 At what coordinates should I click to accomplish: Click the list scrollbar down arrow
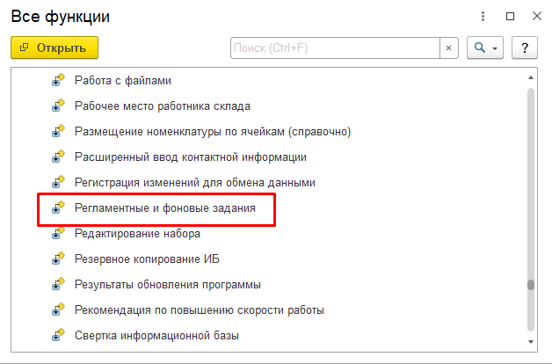coord(531,341)
